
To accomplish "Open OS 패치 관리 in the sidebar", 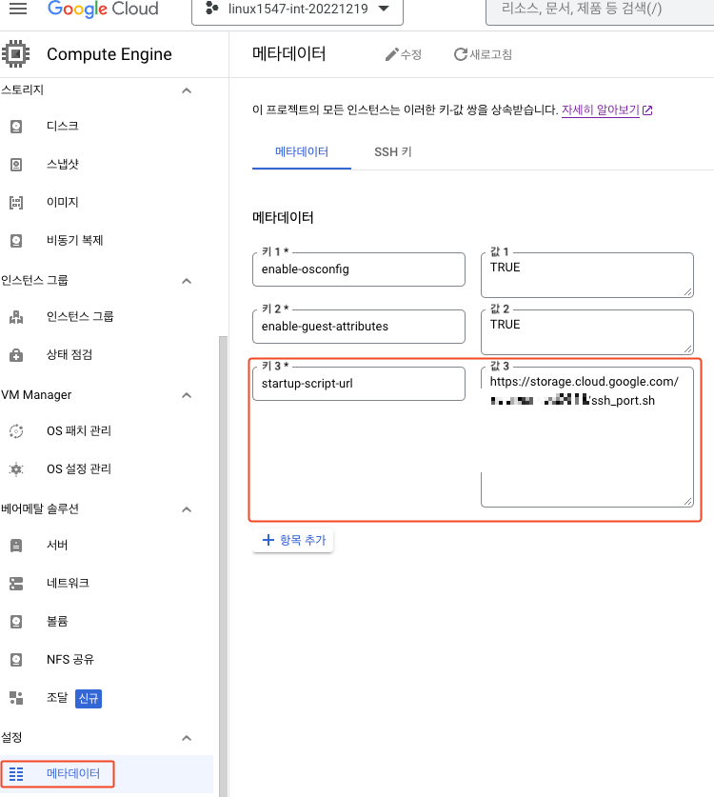I will (x=79, y=431).
